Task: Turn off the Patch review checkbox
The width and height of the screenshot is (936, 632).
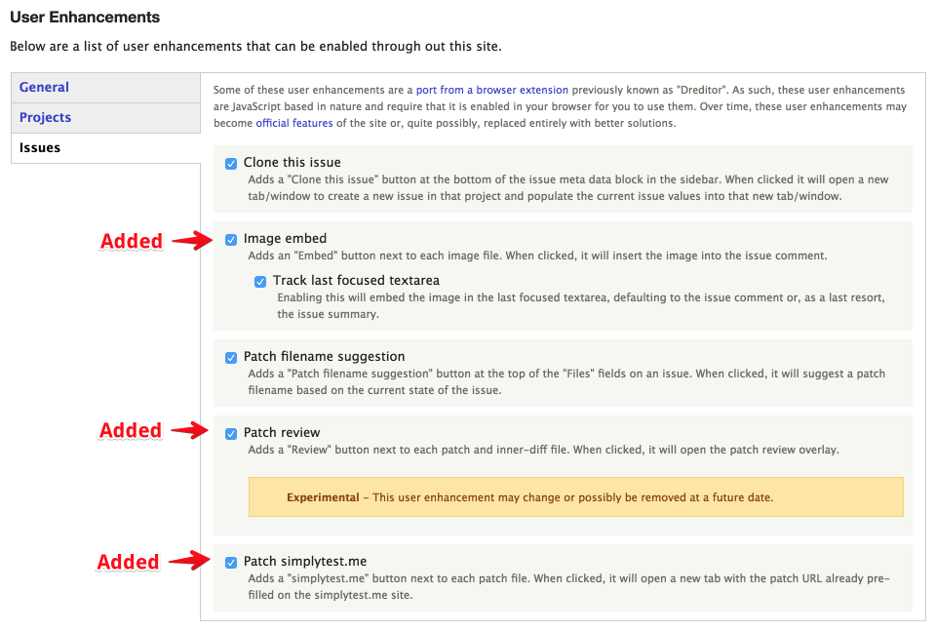Action: coord(231,434)
